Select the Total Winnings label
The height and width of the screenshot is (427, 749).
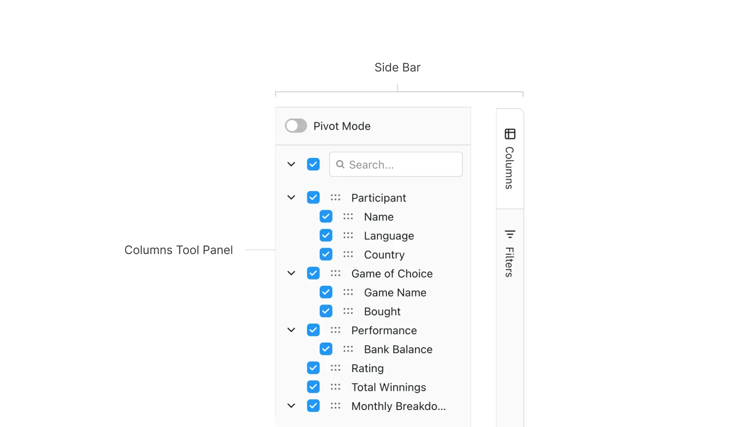coord(389,387)
